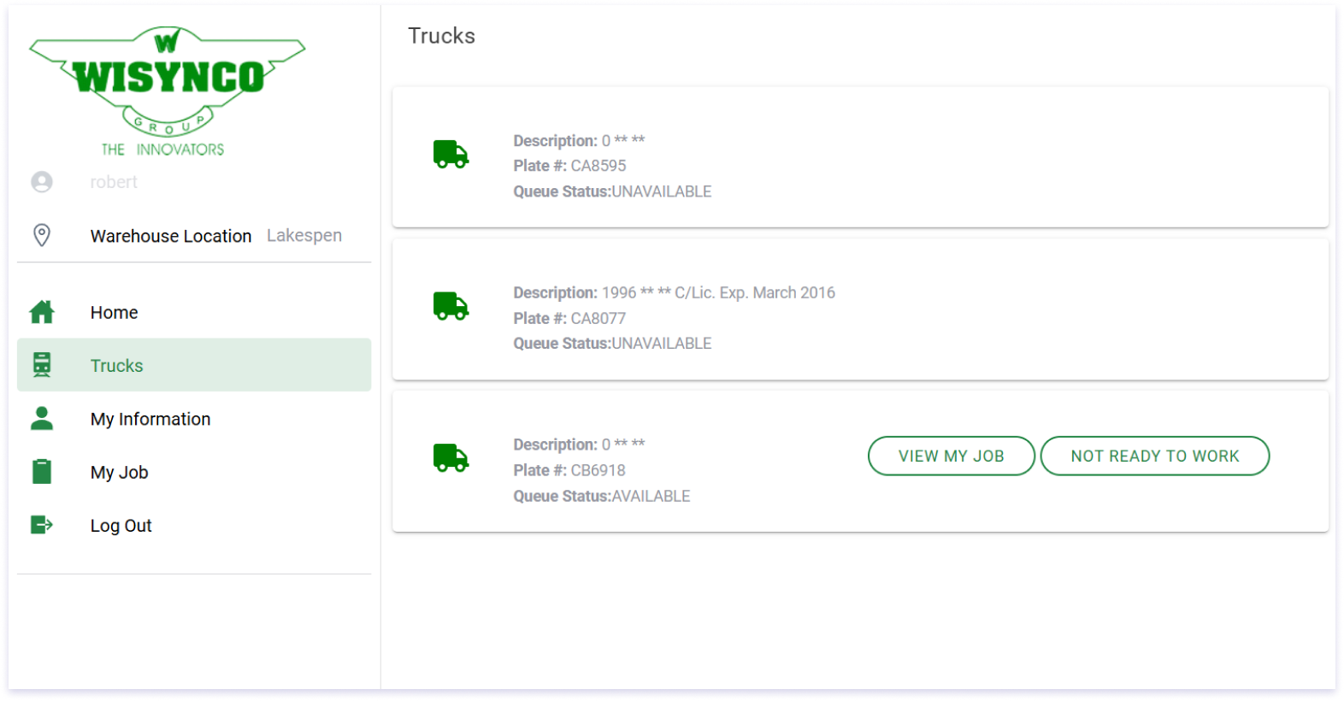Select the truck card with plate CA8077
1344x701 pixels.
[x=859, y=309]
